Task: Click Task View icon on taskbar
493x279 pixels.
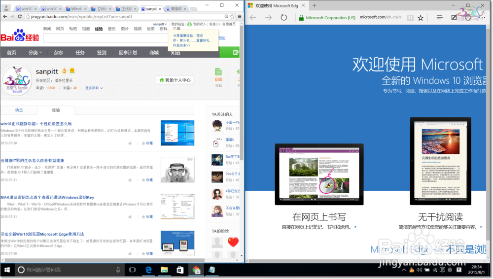Action: click(x=132, y=270)
